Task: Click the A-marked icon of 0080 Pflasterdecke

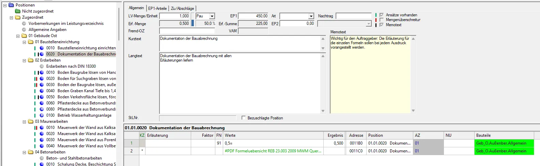Action: pyautogui.click(x=42, y=109)
